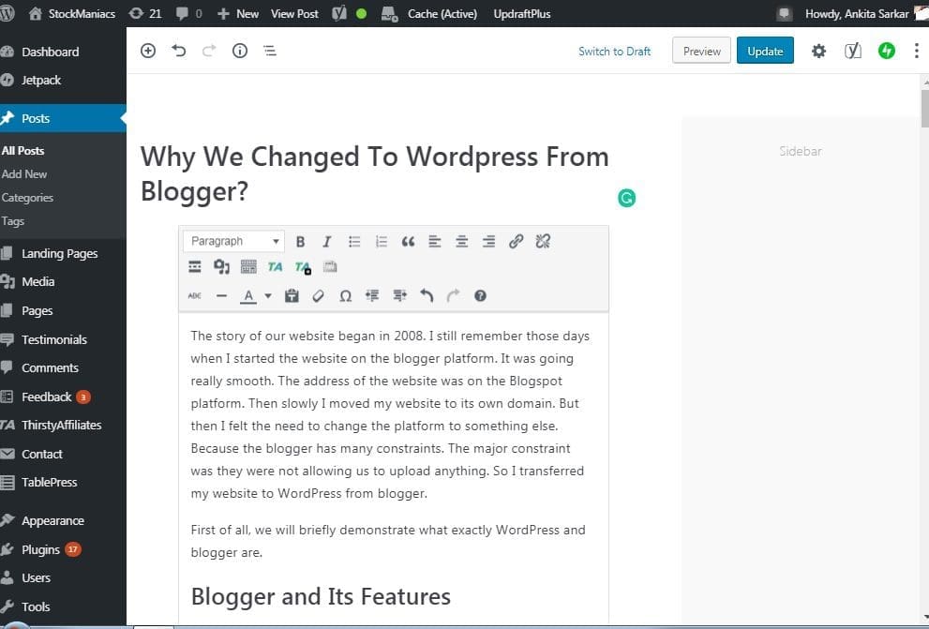Open Yoast SEO sidebar icon

pyautogui.click(x=852, y=52)
